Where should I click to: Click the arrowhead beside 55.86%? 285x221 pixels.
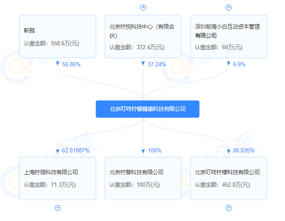click(58, 64)
